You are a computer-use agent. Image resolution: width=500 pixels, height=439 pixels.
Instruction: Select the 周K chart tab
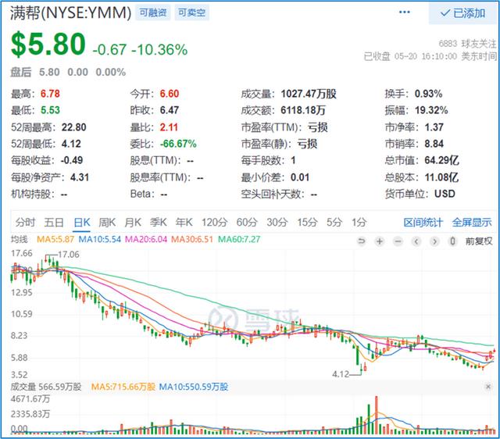[x=107, y=222]
